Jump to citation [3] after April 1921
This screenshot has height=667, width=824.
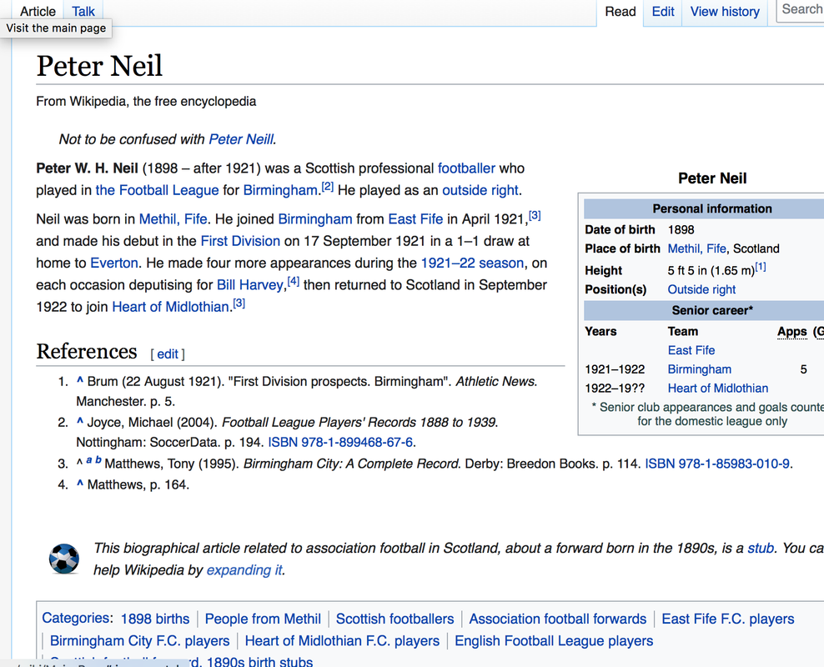pyautogui.click(x=535, y=215)
